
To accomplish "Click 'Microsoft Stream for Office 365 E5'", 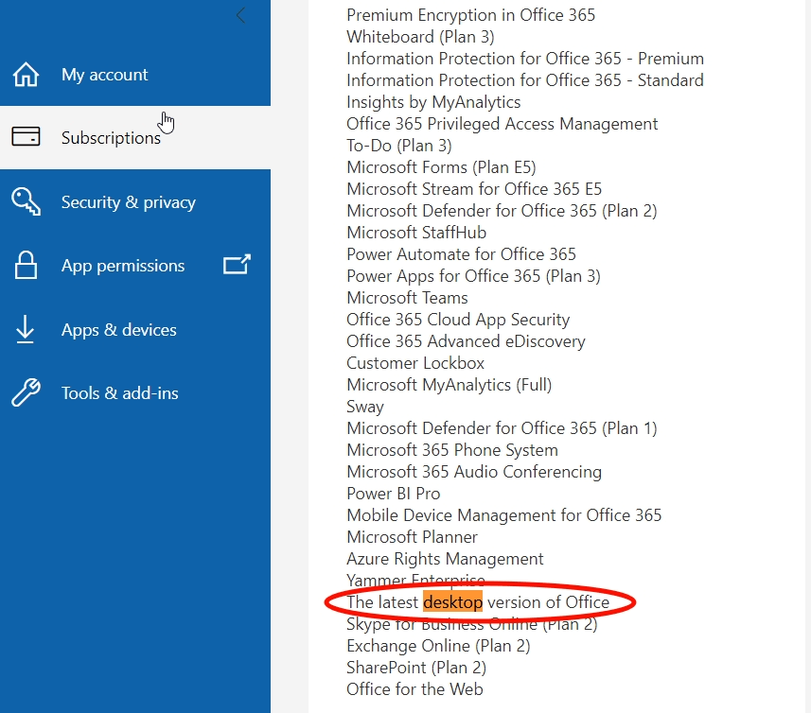I will 474,189.
